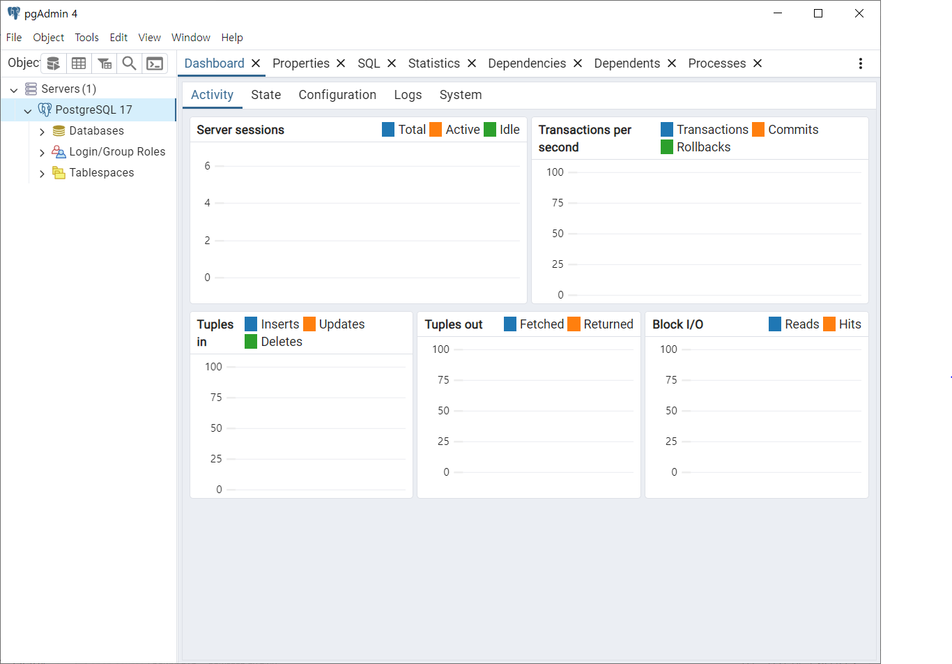
Task: Collapse the Servers (1) tree node
Action: (14, 89)
